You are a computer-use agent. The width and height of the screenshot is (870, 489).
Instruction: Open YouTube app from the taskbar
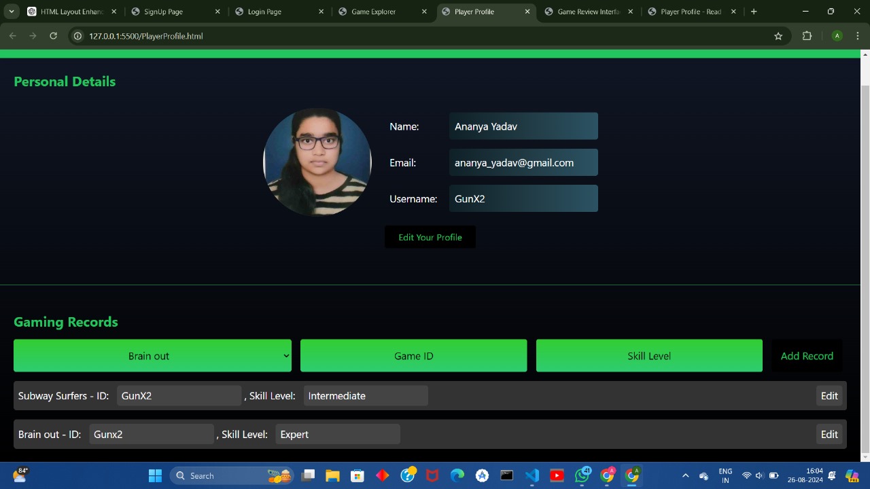557,475
